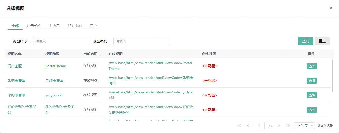Screen dimensions: 339x133
Task: Choose 选择 for 我的收到的传阅任务 row
Action: tap(312, 110)
